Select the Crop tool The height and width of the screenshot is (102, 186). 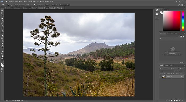2,21
